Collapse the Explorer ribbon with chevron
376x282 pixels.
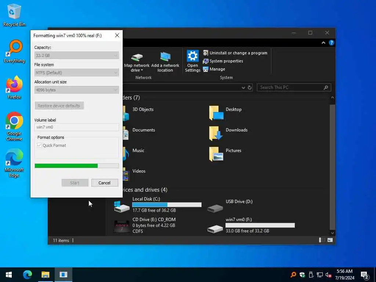[x=323, y=43]
